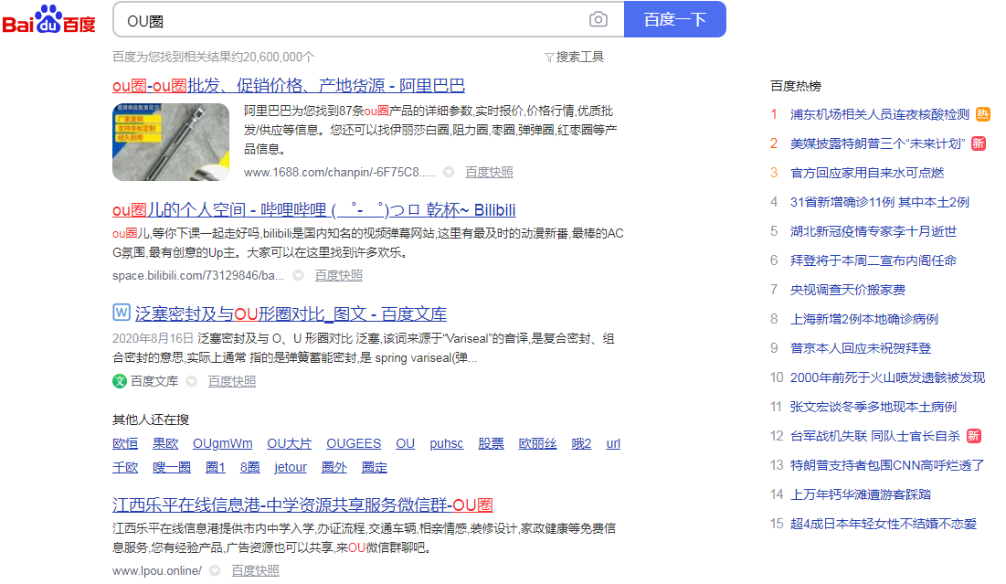Open 百度快照 for the 1688.com result
Image resolution: width=1006 pixels, height=584 pixels.
(x=489, y=172)
